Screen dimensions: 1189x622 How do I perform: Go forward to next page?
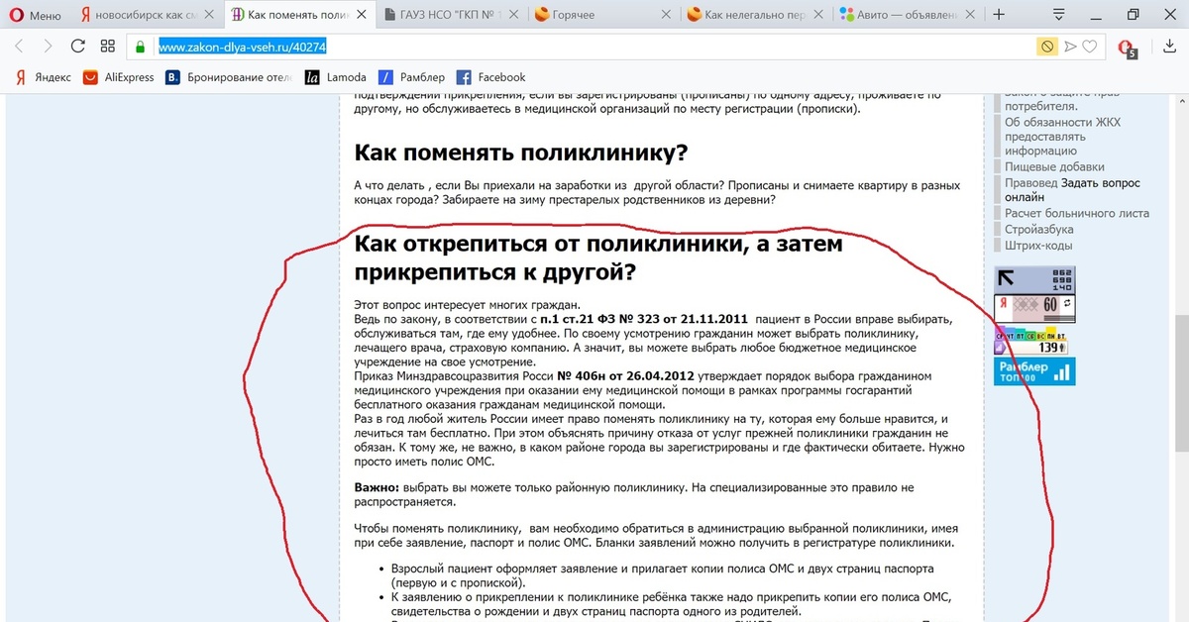(x=48, y=47)
